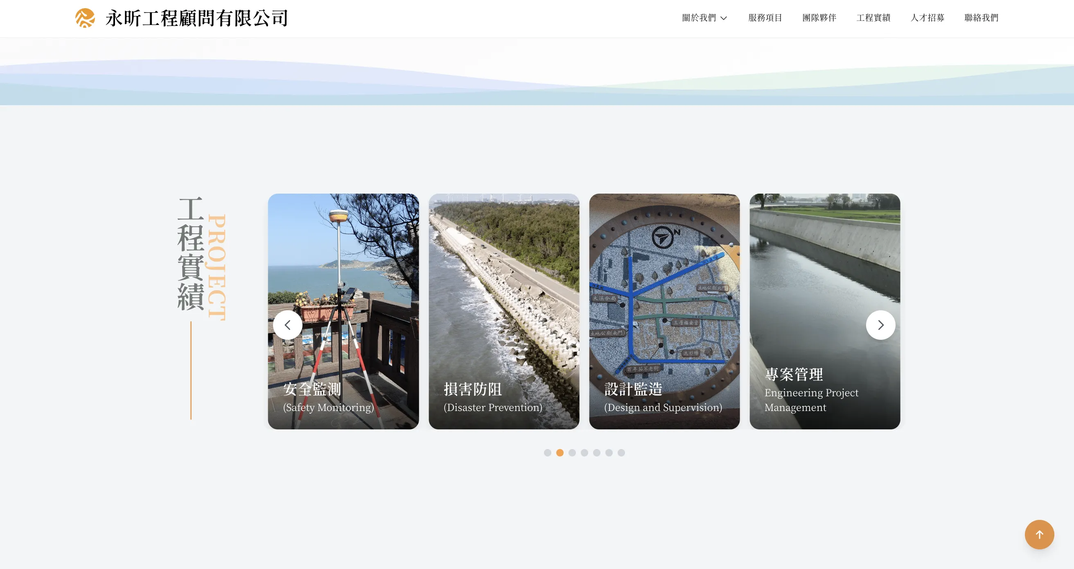Select the first carousel pagination dot

(547, 453)
